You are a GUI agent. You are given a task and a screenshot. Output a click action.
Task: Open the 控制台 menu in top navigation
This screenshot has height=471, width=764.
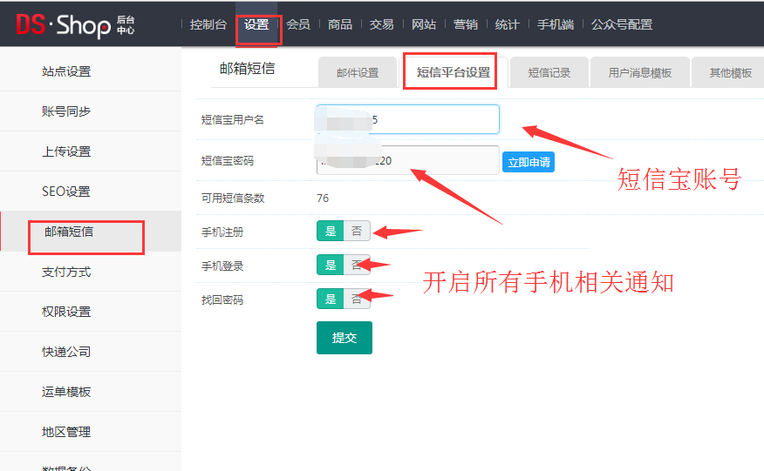pyautogui.click(x=208, y=24)
